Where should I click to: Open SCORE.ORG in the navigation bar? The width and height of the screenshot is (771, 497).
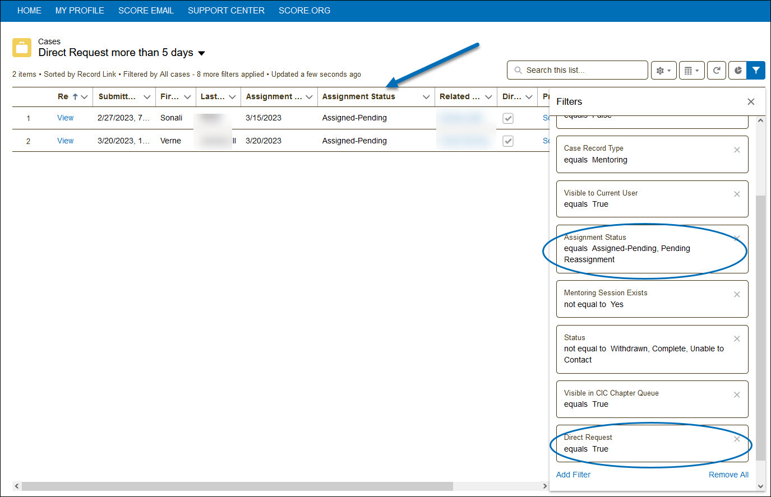(304, 11)
